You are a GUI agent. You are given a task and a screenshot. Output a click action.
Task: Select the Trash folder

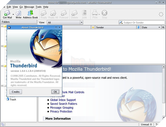(x=13, y=100)
